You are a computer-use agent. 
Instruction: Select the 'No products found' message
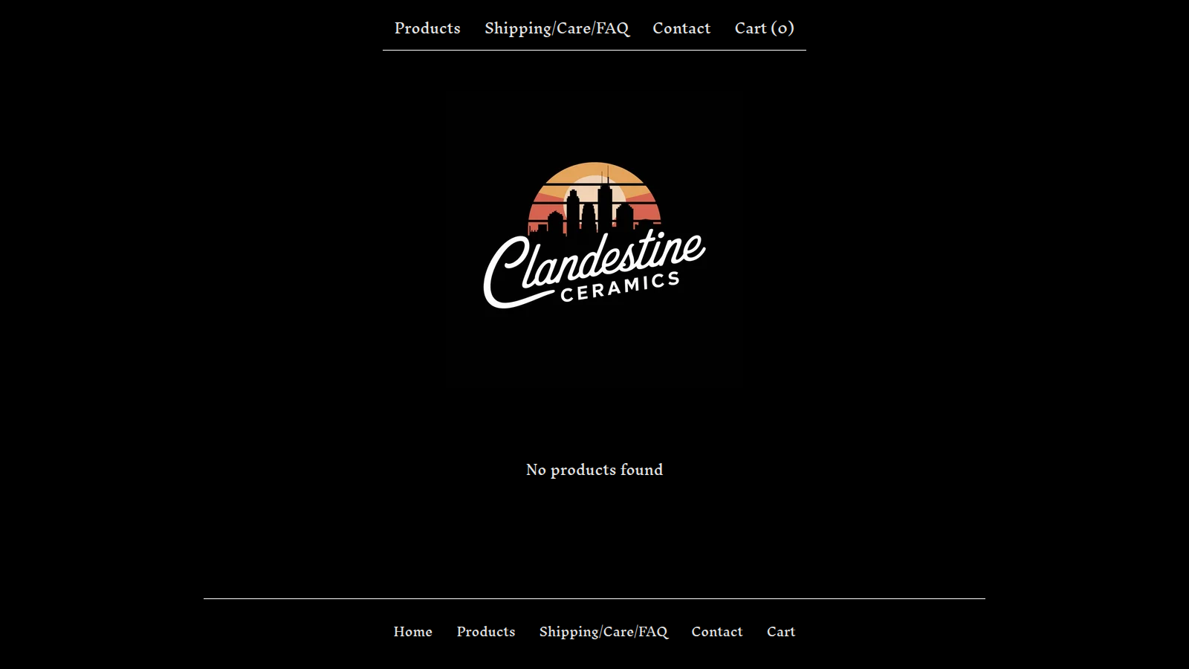pos(594,470)
